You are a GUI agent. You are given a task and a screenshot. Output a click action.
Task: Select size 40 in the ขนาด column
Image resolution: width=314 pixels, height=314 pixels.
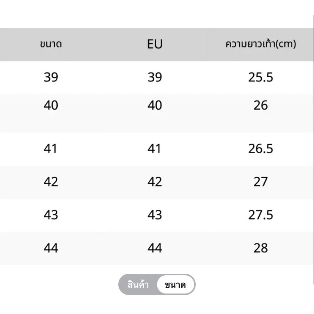point(51,105)
